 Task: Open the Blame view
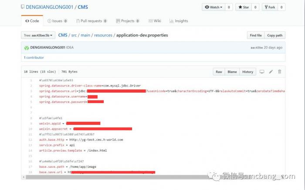[x=232, y=72]
